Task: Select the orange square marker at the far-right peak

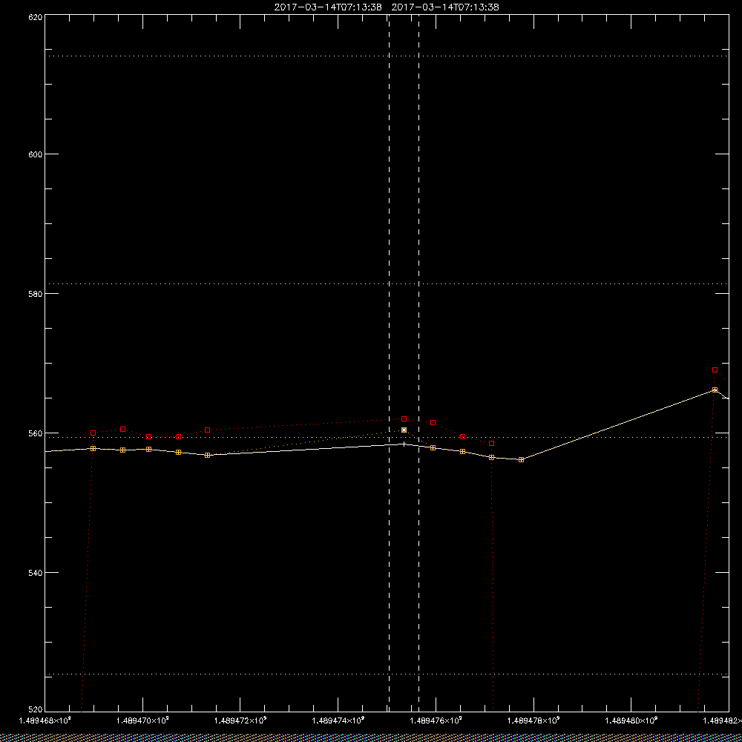Action: click(x=715, y=390)
